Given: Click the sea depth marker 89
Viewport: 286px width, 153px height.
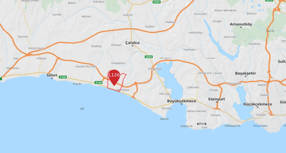Looking at the screenshot, I should click(x=82, y=109).
